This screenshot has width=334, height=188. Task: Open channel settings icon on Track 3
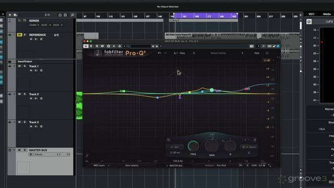tap(41, 126)
